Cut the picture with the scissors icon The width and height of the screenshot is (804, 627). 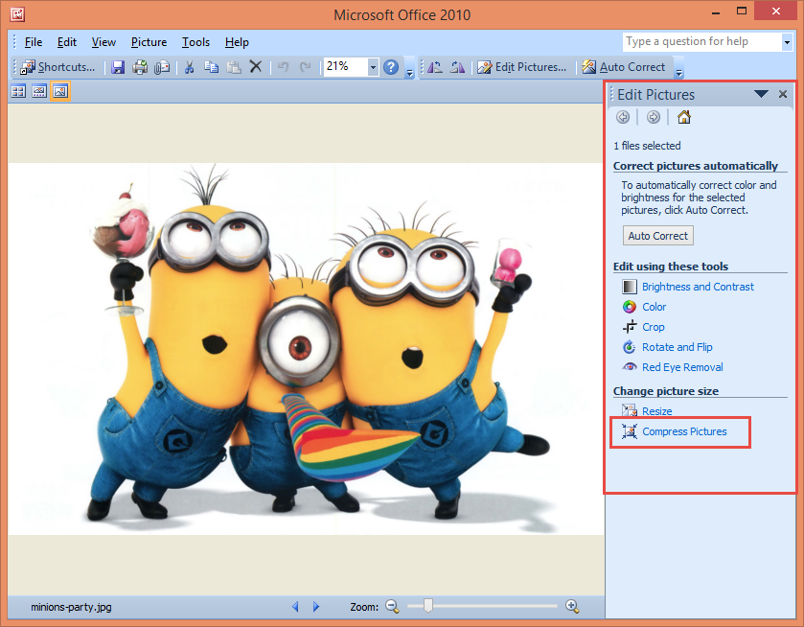pyautogui.click(x=189, y=67)
